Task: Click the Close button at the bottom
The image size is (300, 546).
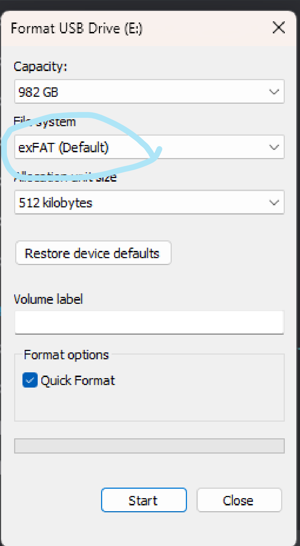Action: (x=239, y=500)
